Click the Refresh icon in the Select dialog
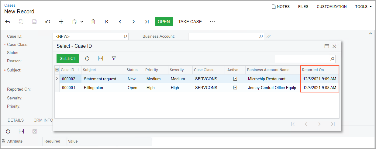376x149 pixels. tap(87, 58)
